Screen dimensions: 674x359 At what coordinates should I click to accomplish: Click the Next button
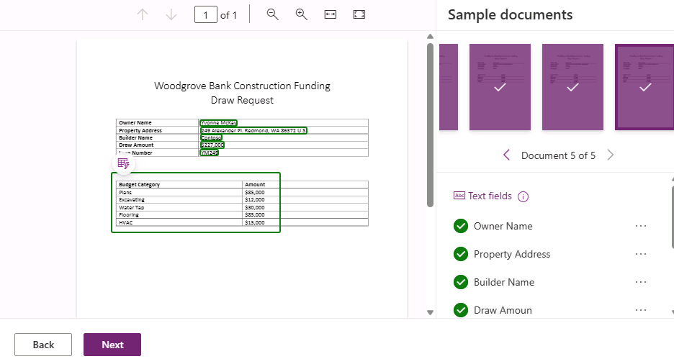[112, 345]
